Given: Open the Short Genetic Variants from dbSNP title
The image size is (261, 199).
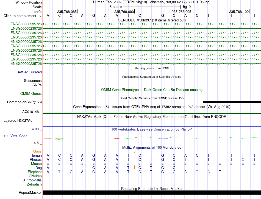Looking at the screenshot, I should (x=152, y=98).
